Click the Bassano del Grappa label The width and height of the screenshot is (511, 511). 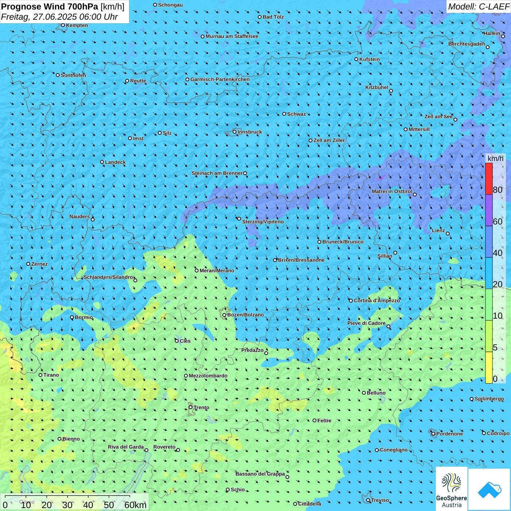[260, 474]
